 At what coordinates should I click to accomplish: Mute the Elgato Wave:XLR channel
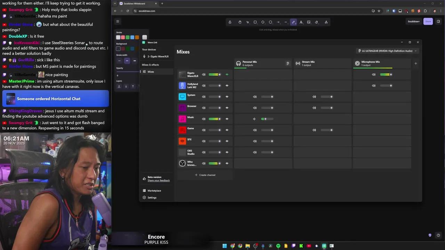204,74
